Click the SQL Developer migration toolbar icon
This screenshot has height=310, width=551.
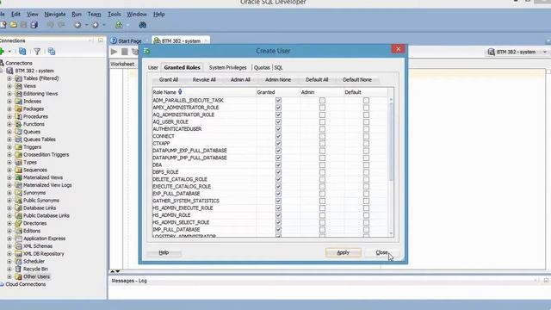click(x=119, y=25)
